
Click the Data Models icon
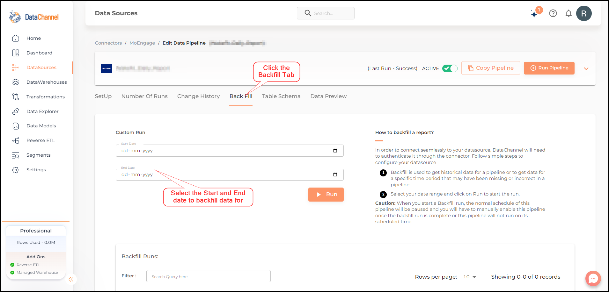16,126
